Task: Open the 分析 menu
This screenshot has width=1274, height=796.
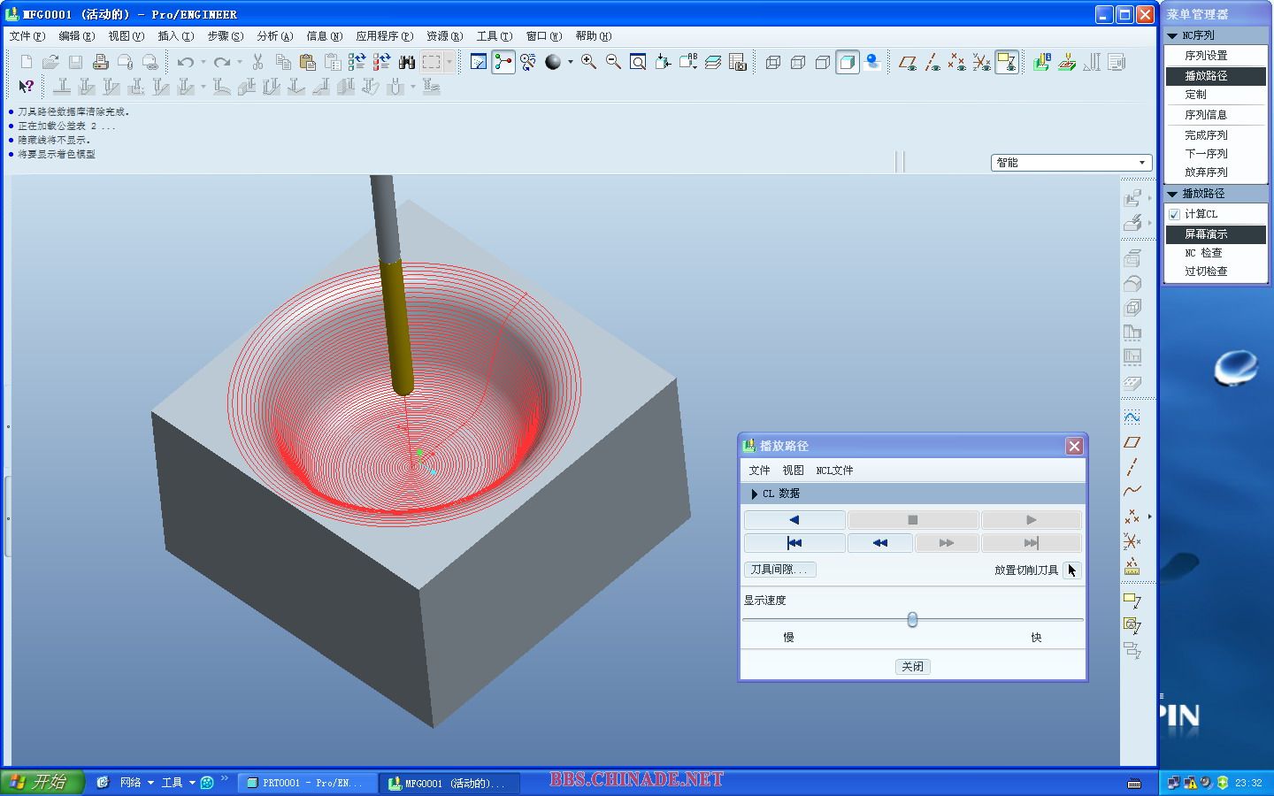Action: pyautogui.click(x=273, y=36)
